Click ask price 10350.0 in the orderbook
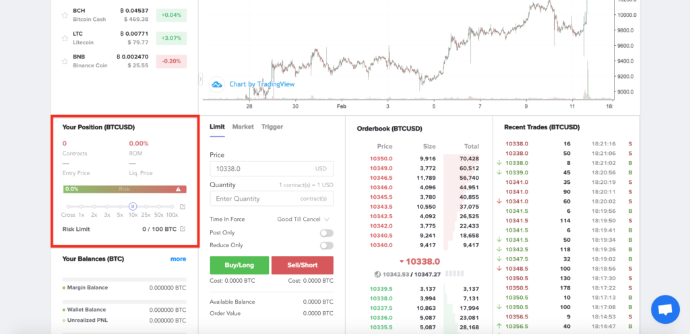690x334 pixels. (x=381, y=159)
